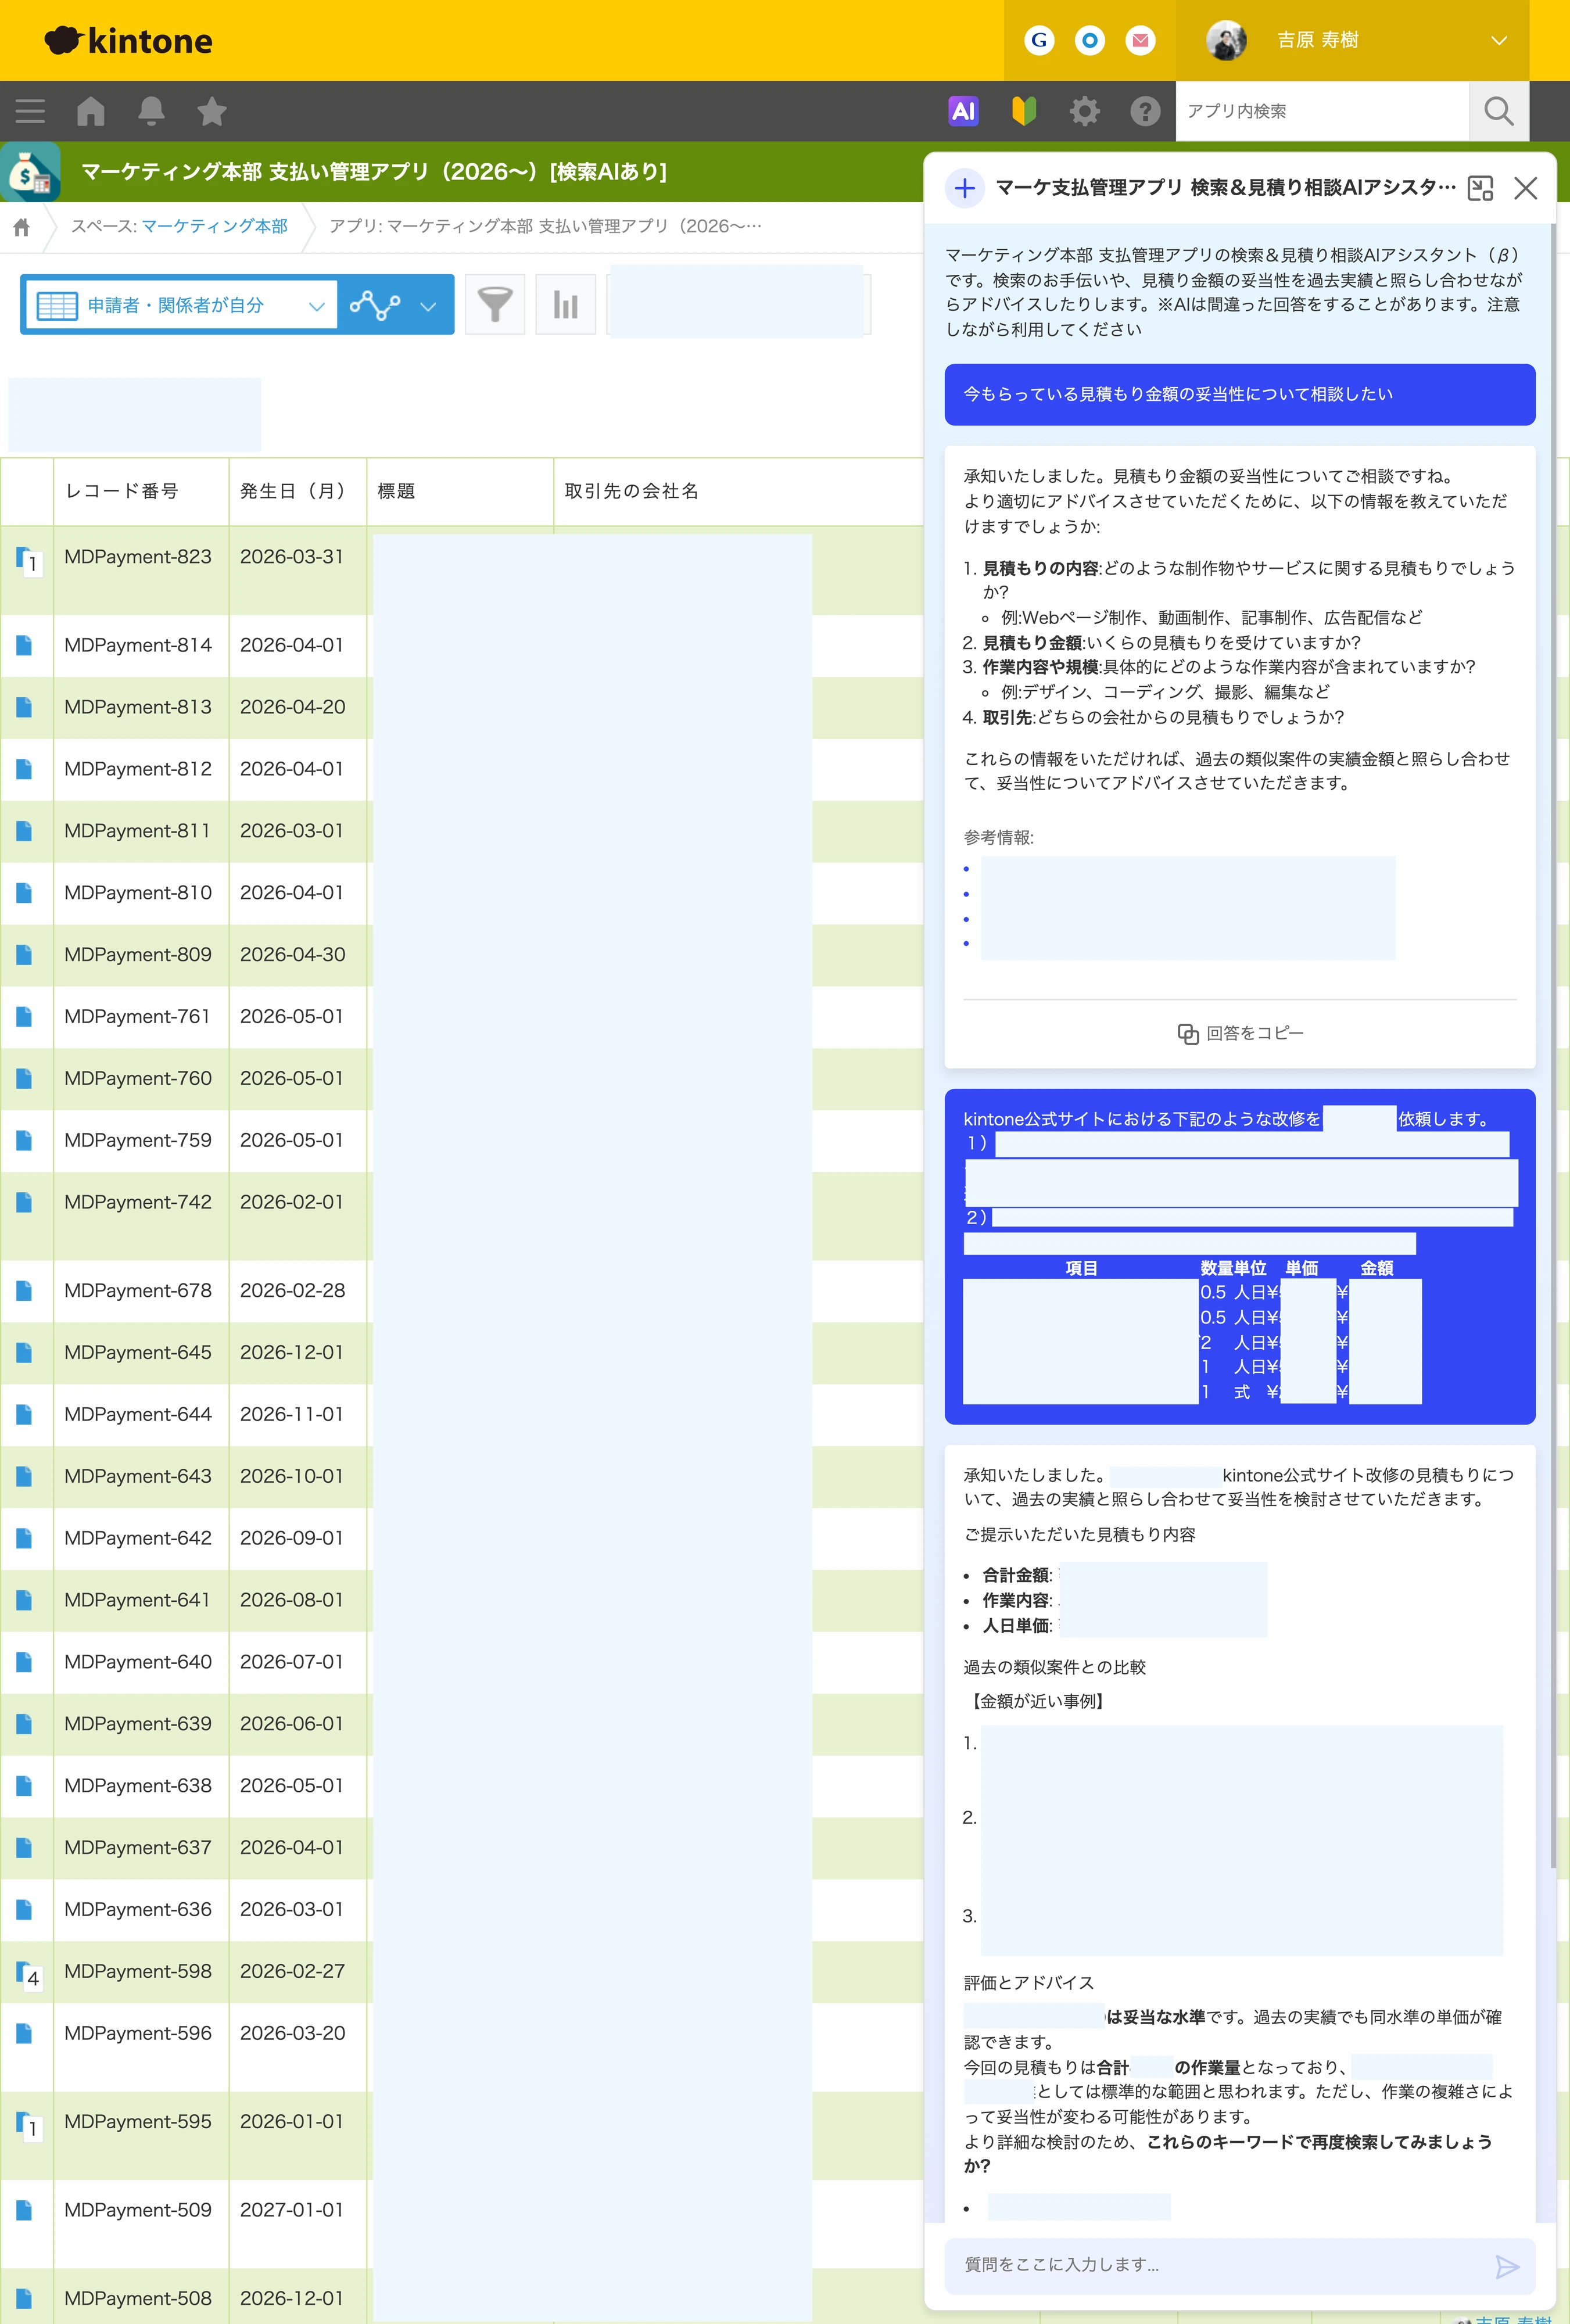Click the 取引先の会社名 column header
Viewport: 1570px width, 2324px height.
(x=632, y=491)
